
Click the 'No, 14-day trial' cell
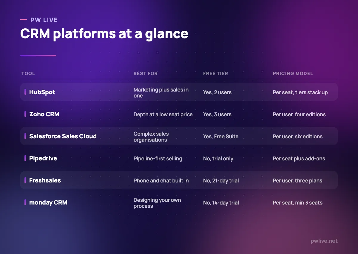click(221, 203)
